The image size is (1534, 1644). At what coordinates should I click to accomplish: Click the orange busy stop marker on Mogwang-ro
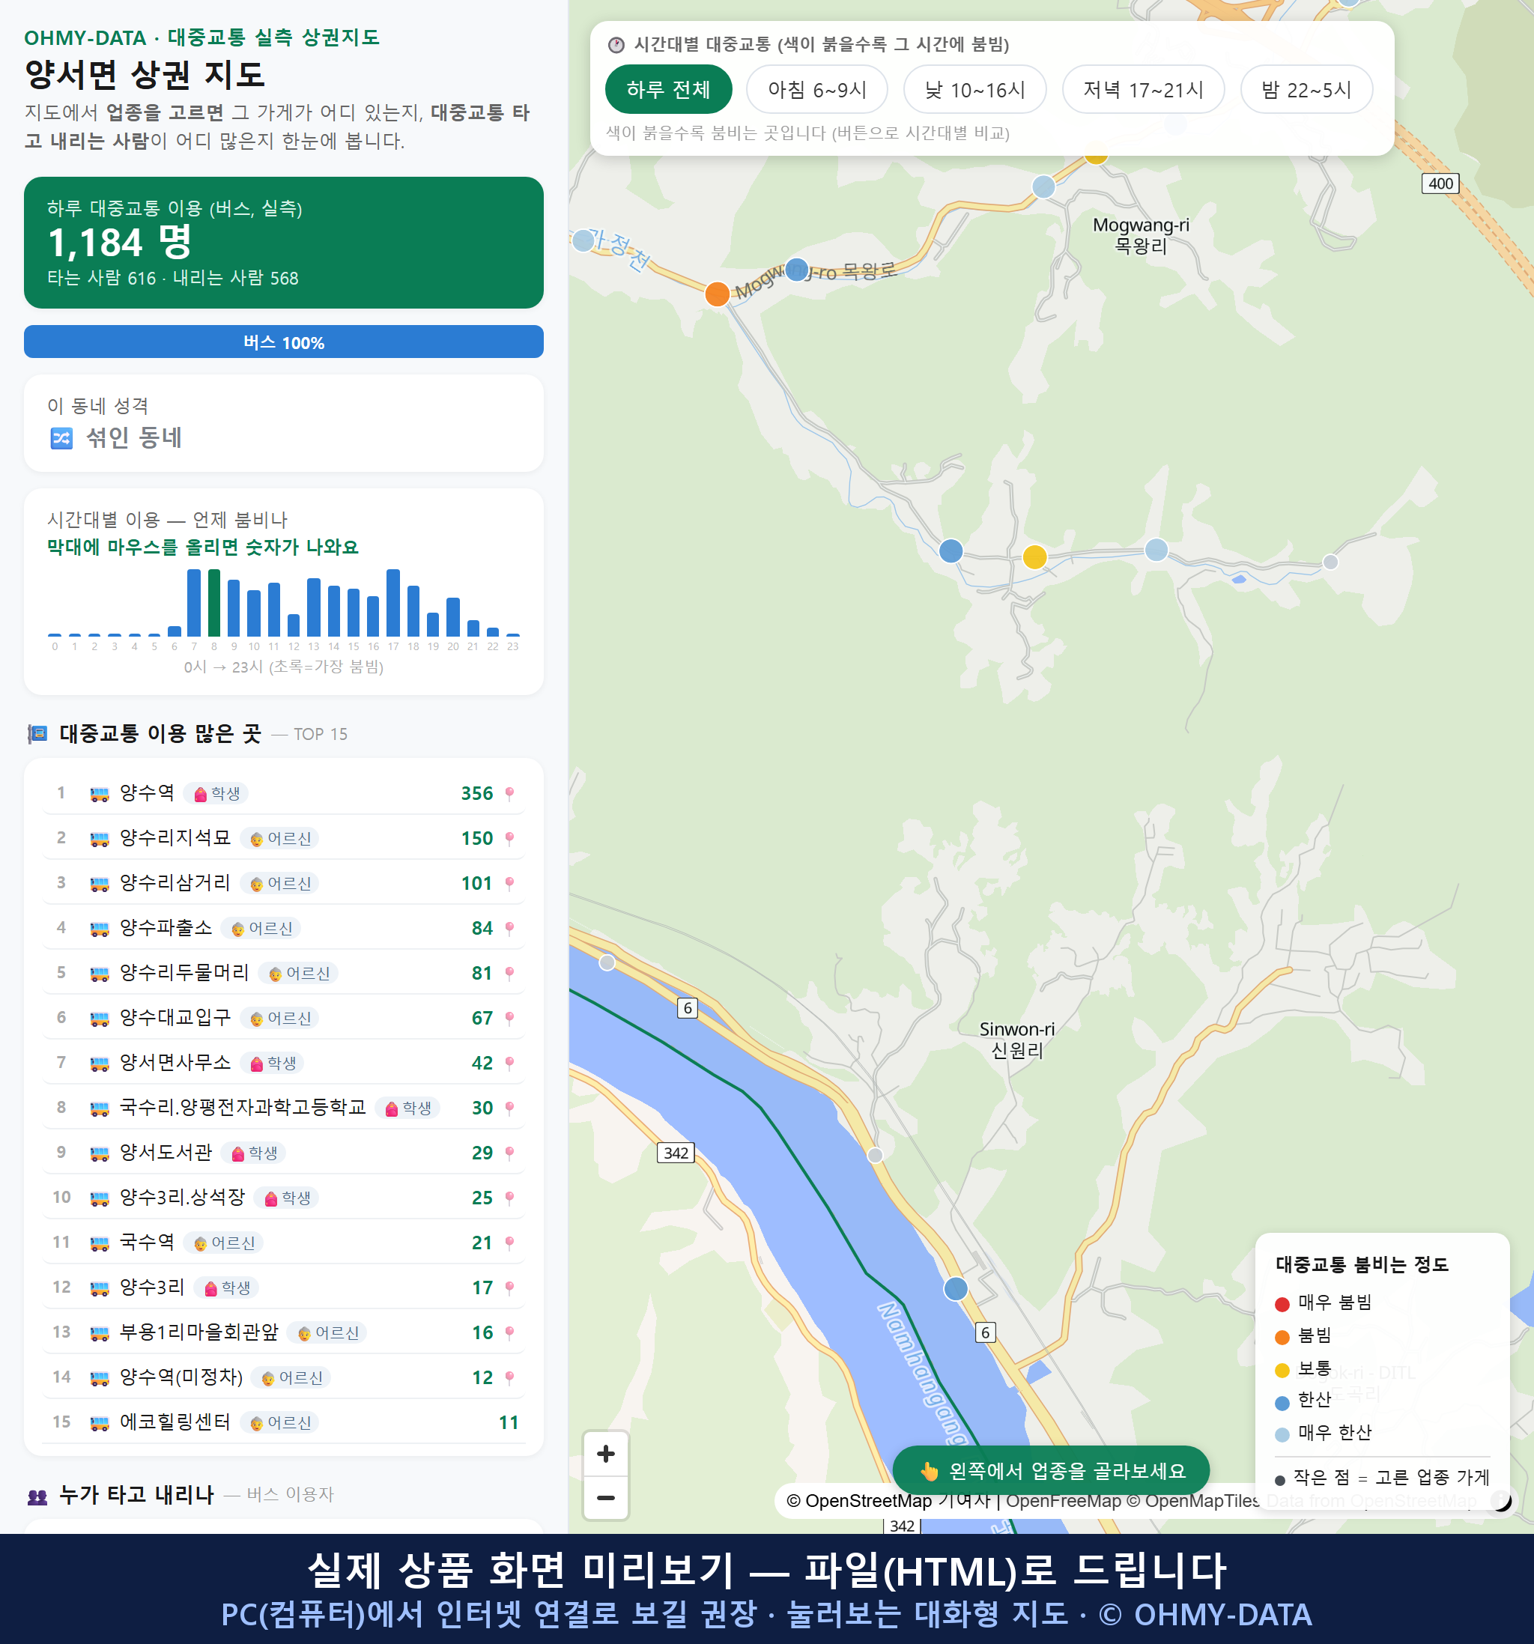717,294
